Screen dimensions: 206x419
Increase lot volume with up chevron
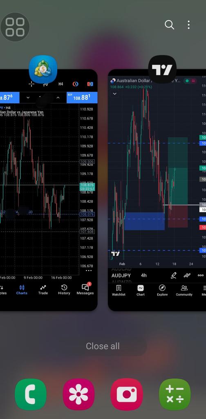point(58,97)
